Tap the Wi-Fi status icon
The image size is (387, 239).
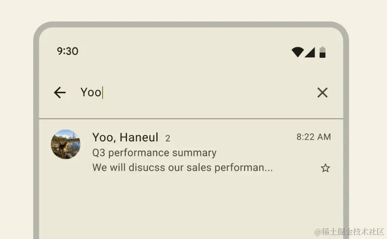(x=297, y=53)
